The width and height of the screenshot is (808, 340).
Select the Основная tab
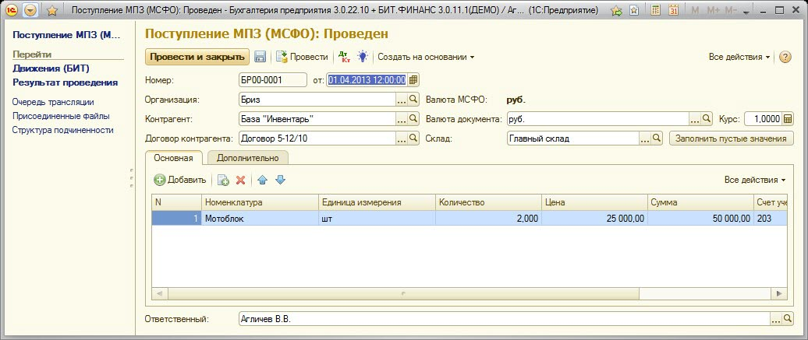(174, 157)
